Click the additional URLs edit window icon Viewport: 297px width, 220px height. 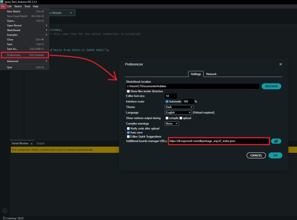276,142
